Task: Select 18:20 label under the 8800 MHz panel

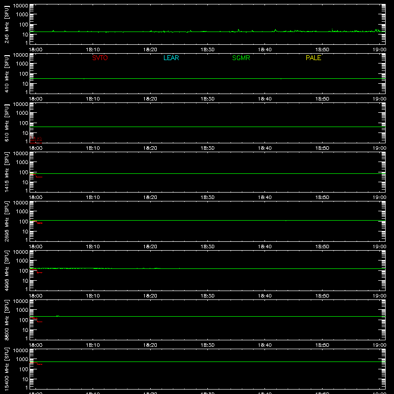Action: (150, 345)
